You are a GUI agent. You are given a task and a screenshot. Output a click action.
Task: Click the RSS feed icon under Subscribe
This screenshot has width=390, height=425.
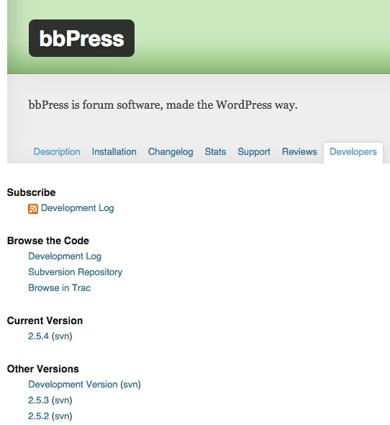(33, 209)
